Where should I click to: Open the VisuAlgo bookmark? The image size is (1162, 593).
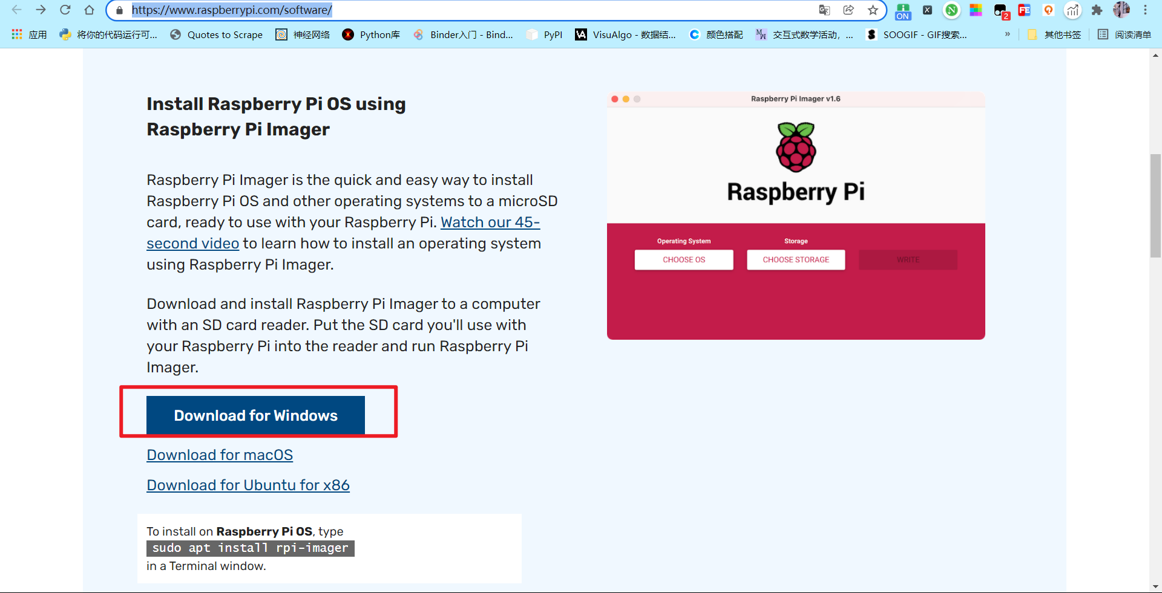625,34
